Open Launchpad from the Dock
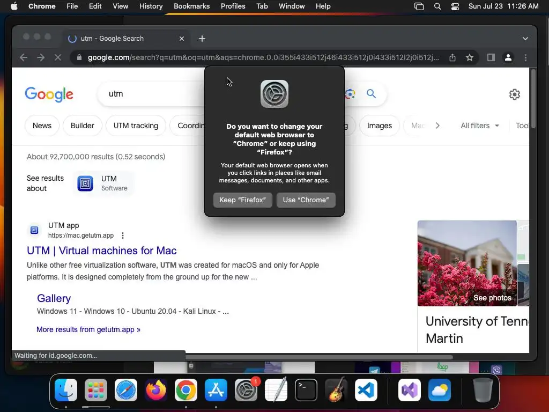Viewport: 549px width, 412px height. click(96, 390)
